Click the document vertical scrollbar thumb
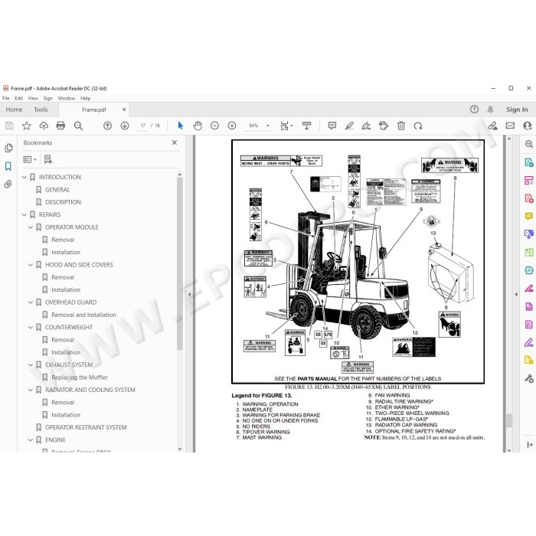This screenshot has height=536, width=536. (x=509, y=420)
